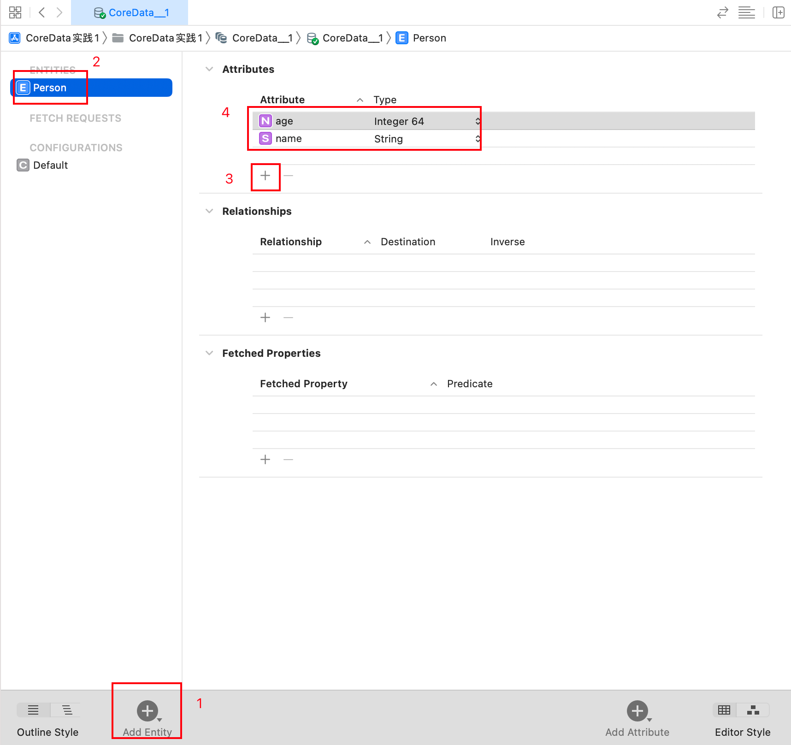Click the Inverse column header
This screenshot has height=745, width=791.
[x=508, y=242]
